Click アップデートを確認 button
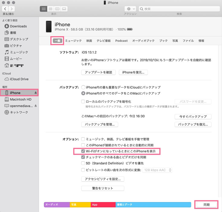Screen dimensions: 222x212 (98, 72)
